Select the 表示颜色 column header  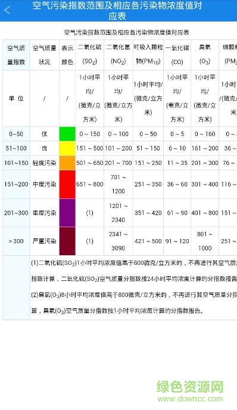pos(67,55)
